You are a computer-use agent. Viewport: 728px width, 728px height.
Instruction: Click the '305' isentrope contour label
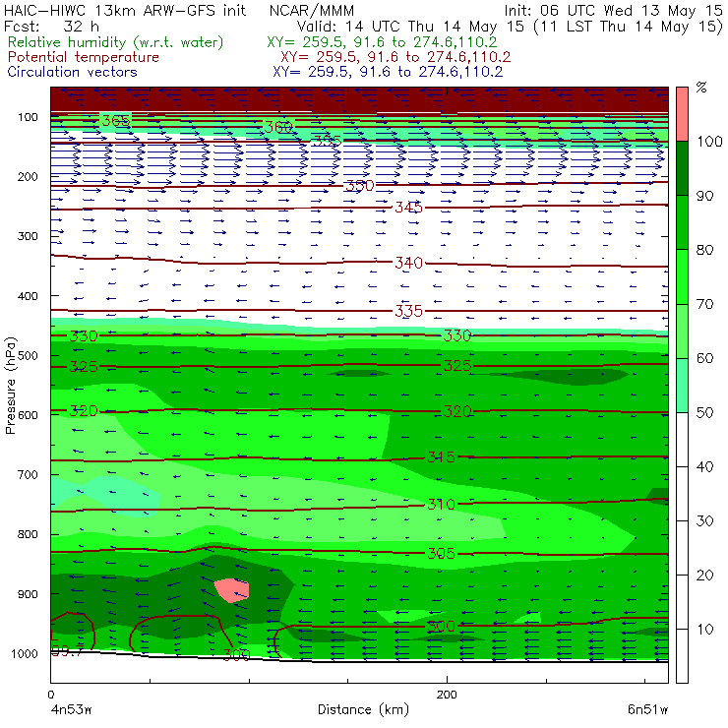point(441,554)
